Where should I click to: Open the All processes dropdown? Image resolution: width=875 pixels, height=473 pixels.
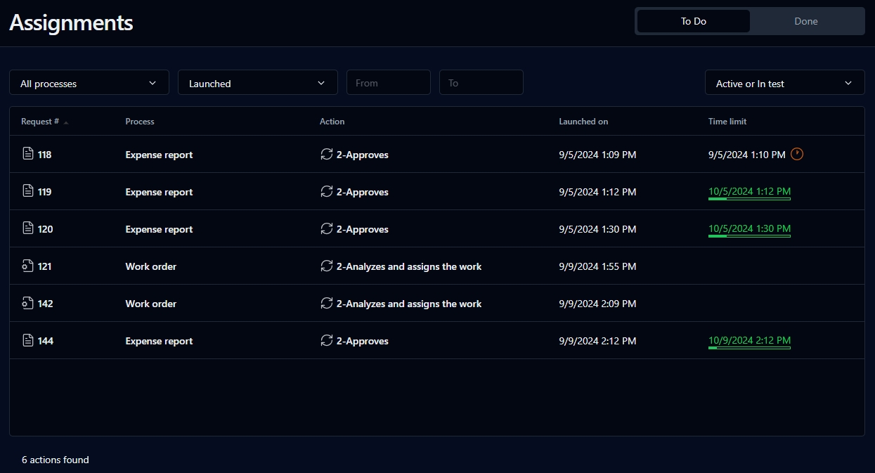point(89,83)
